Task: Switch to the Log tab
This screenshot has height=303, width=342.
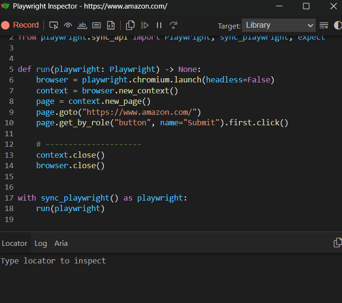Action: 41,243
